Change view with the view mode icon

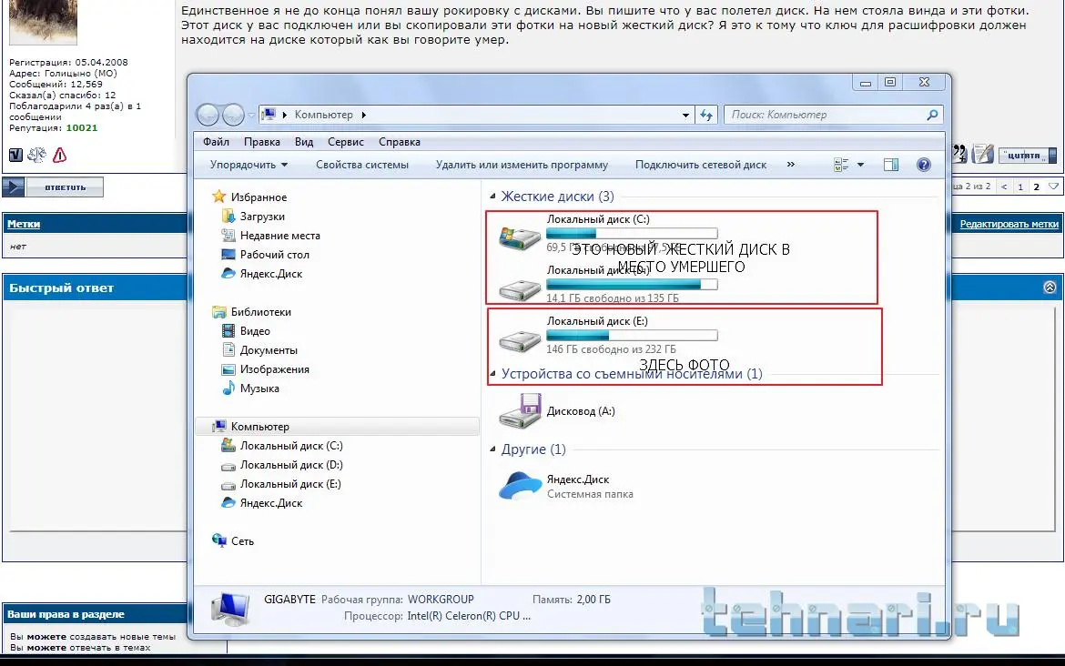click(841, 165)
